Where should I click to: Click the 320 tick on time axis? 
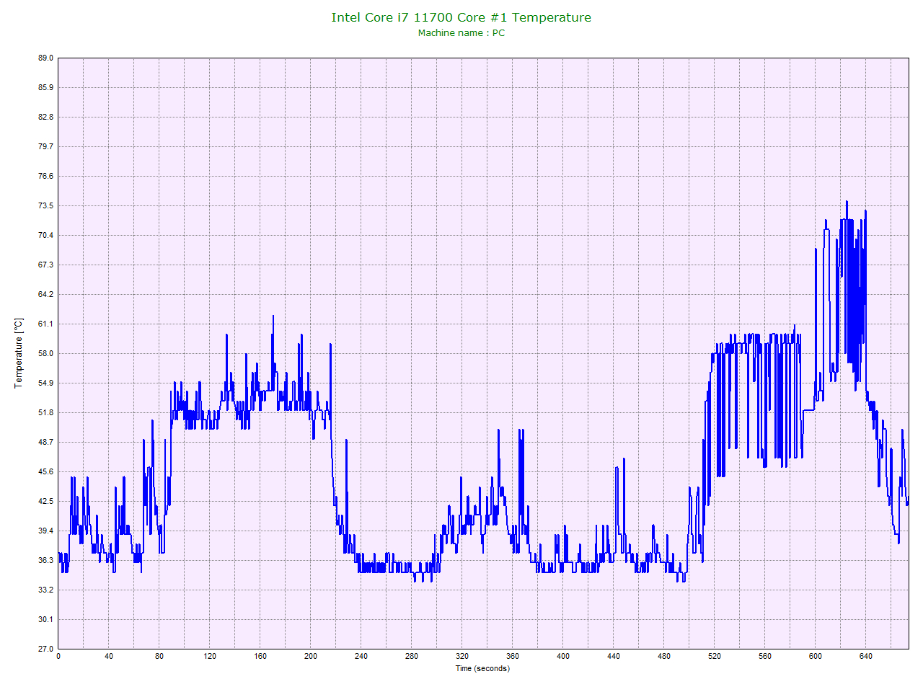(x=462, y=656)
